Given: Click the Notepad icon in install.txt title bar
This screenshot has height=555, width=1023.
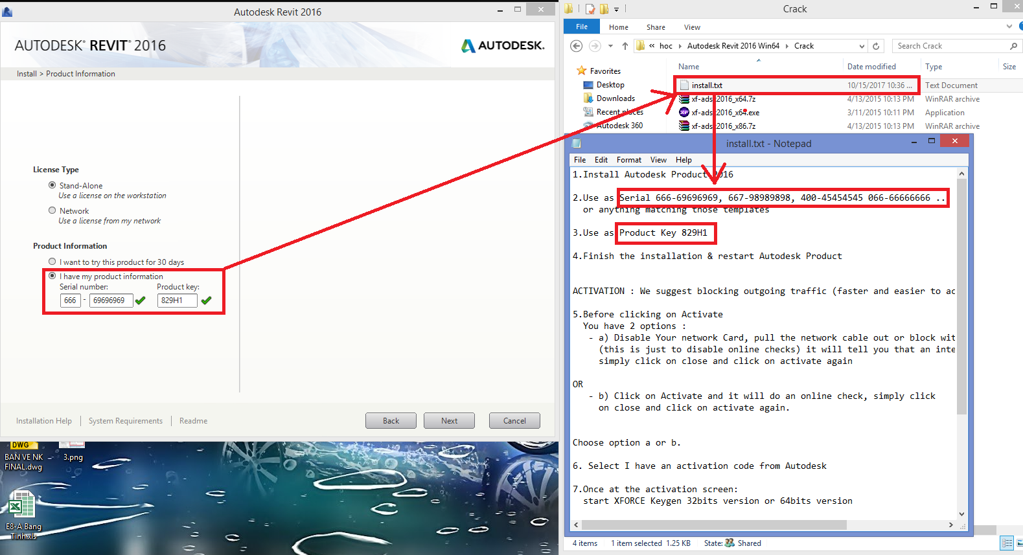Looking at the screenshot, I should [577, 143].
